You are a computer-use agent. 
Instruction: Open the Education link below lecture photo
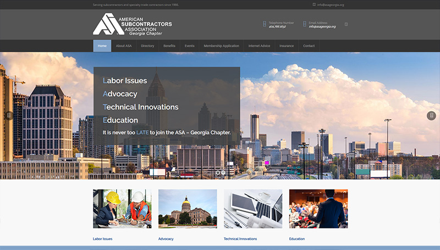point(297,239)
